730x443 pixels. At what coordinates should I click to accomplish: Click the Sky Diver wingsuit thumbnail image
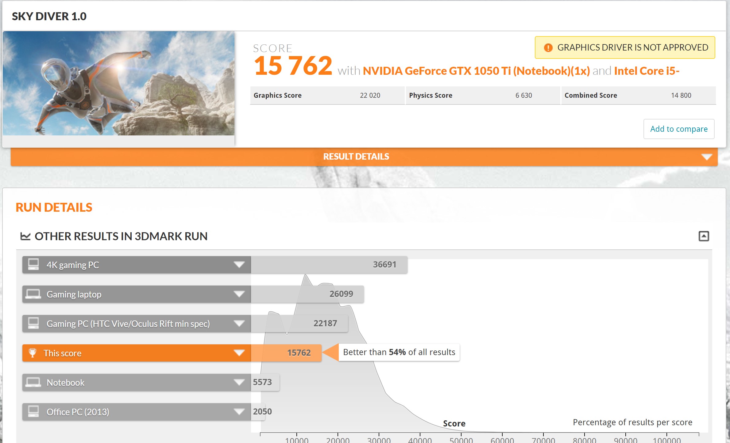click(x=119, y=83)
